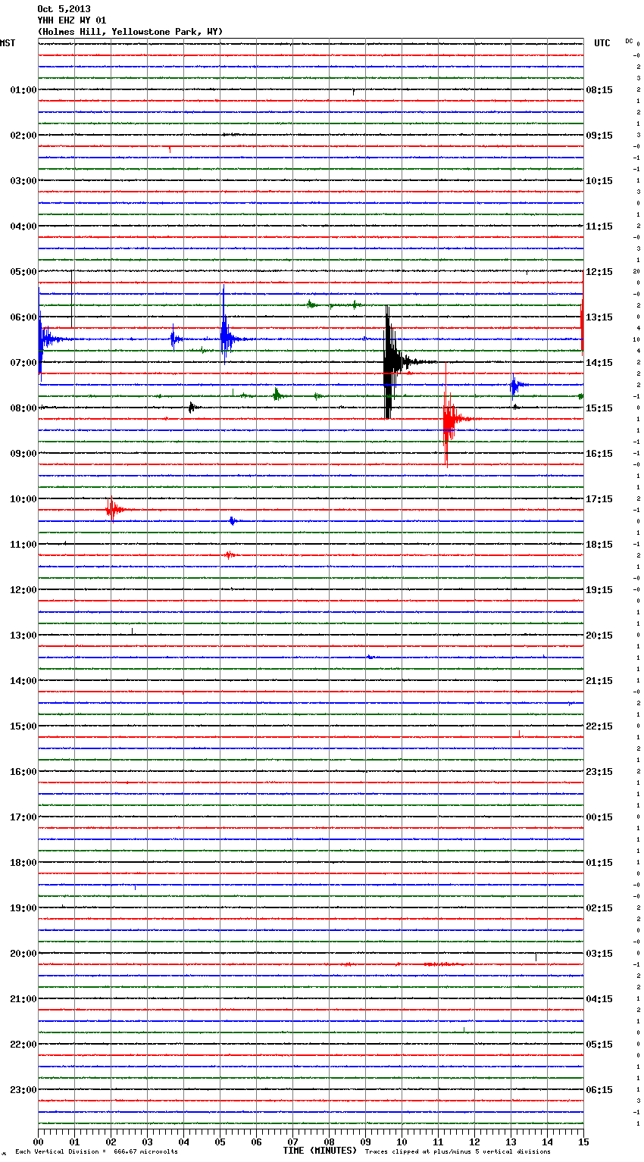Click the 09:15 UTC time label

[599, 136]
